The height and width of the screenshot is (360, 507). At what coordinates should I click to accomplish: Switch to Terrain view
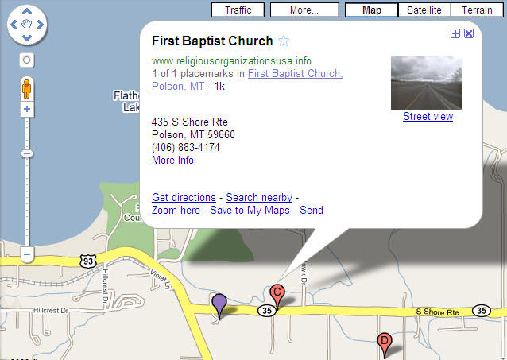coord(477,10)
